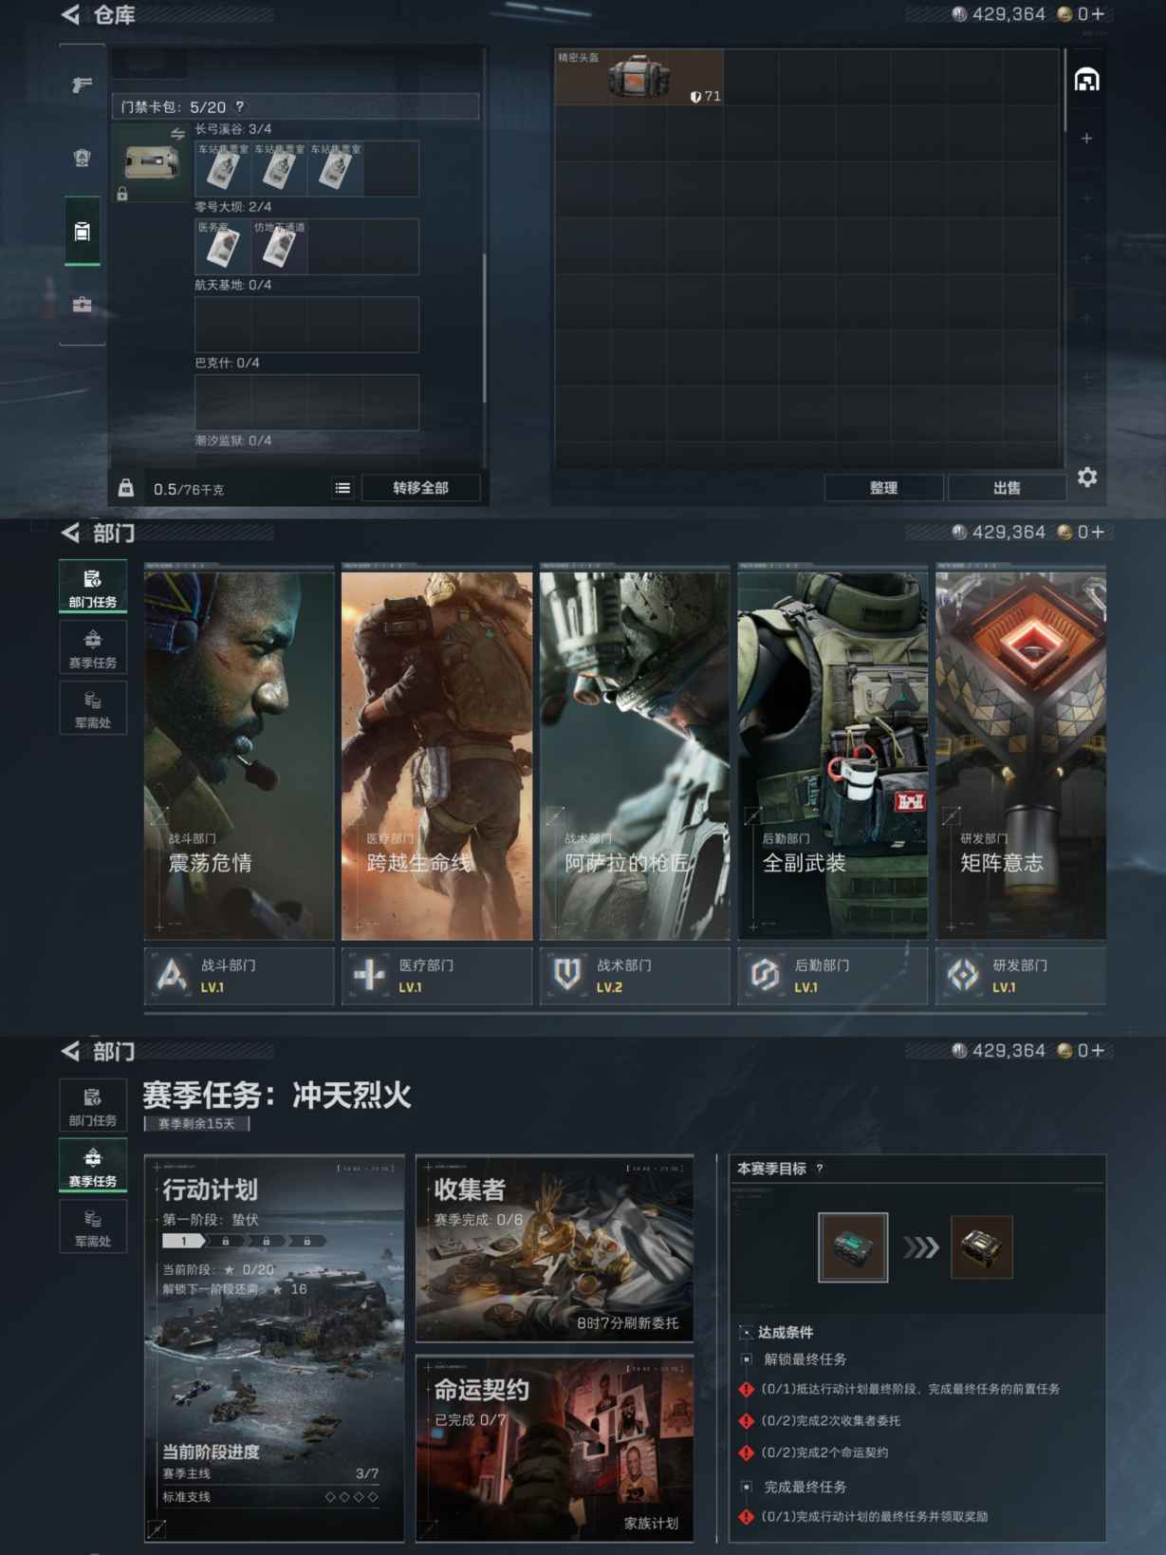Toggle the 解锁最终任务 condition checkbox
Screen dimensions: 1166x1555
747,1359
